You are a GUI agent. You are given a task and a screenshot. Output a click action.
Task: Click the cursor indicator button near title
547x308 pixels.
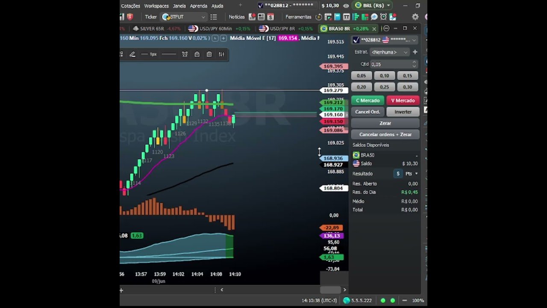[215, 38]
